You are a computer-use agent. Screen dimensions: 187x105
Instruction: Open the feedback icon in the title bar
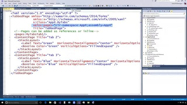(x=156, y=1)
